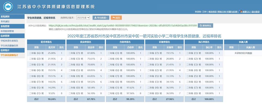Viewport: 262px width, 104px height.
Task: Click total myopia rate 27.96%
Action: 170,99
